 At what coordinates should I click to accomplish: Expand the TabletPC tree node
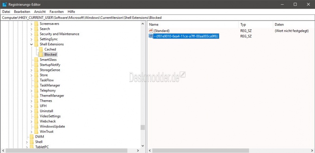click(x=27, y=147)
